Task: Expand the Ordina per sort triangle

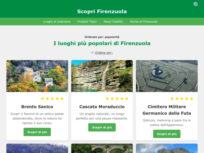Action: (93, 53)
